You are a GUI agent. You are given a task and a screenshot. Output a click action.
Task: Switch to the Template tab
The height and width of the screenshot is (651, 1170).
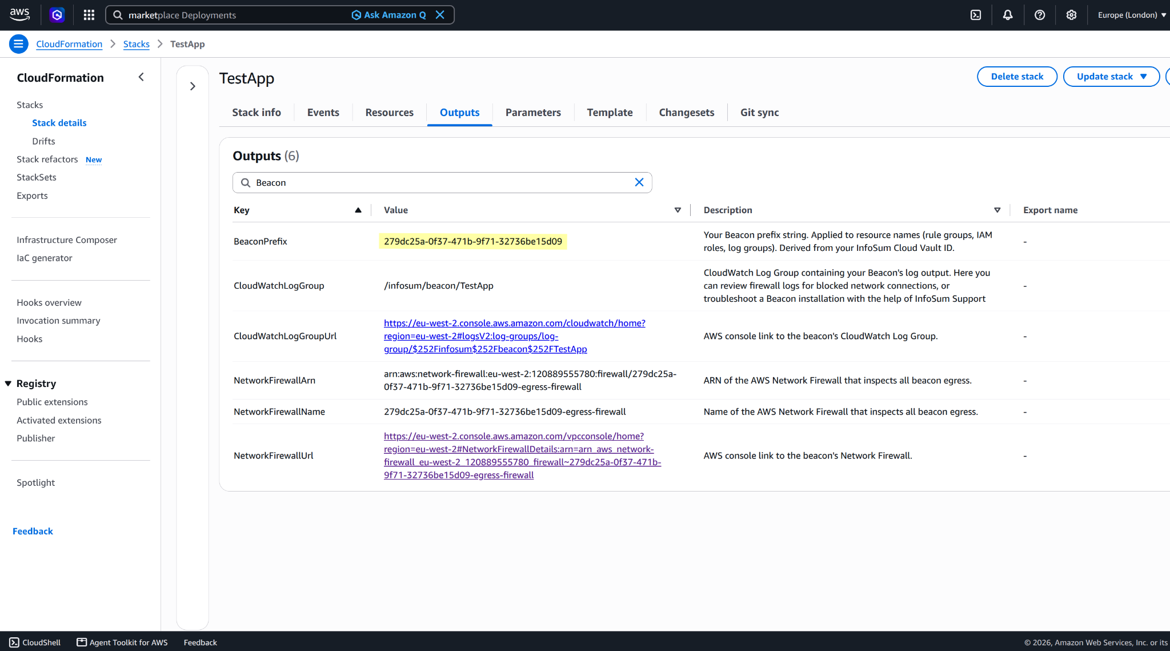point(610,113)
